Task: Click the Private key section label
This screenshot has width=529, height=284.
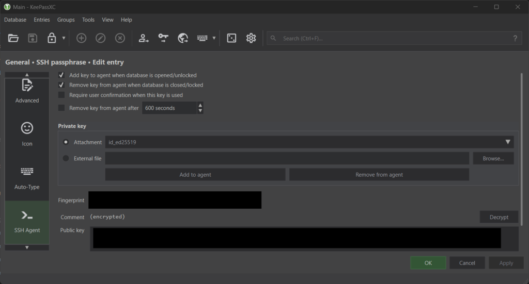Action: pos(72,126)
